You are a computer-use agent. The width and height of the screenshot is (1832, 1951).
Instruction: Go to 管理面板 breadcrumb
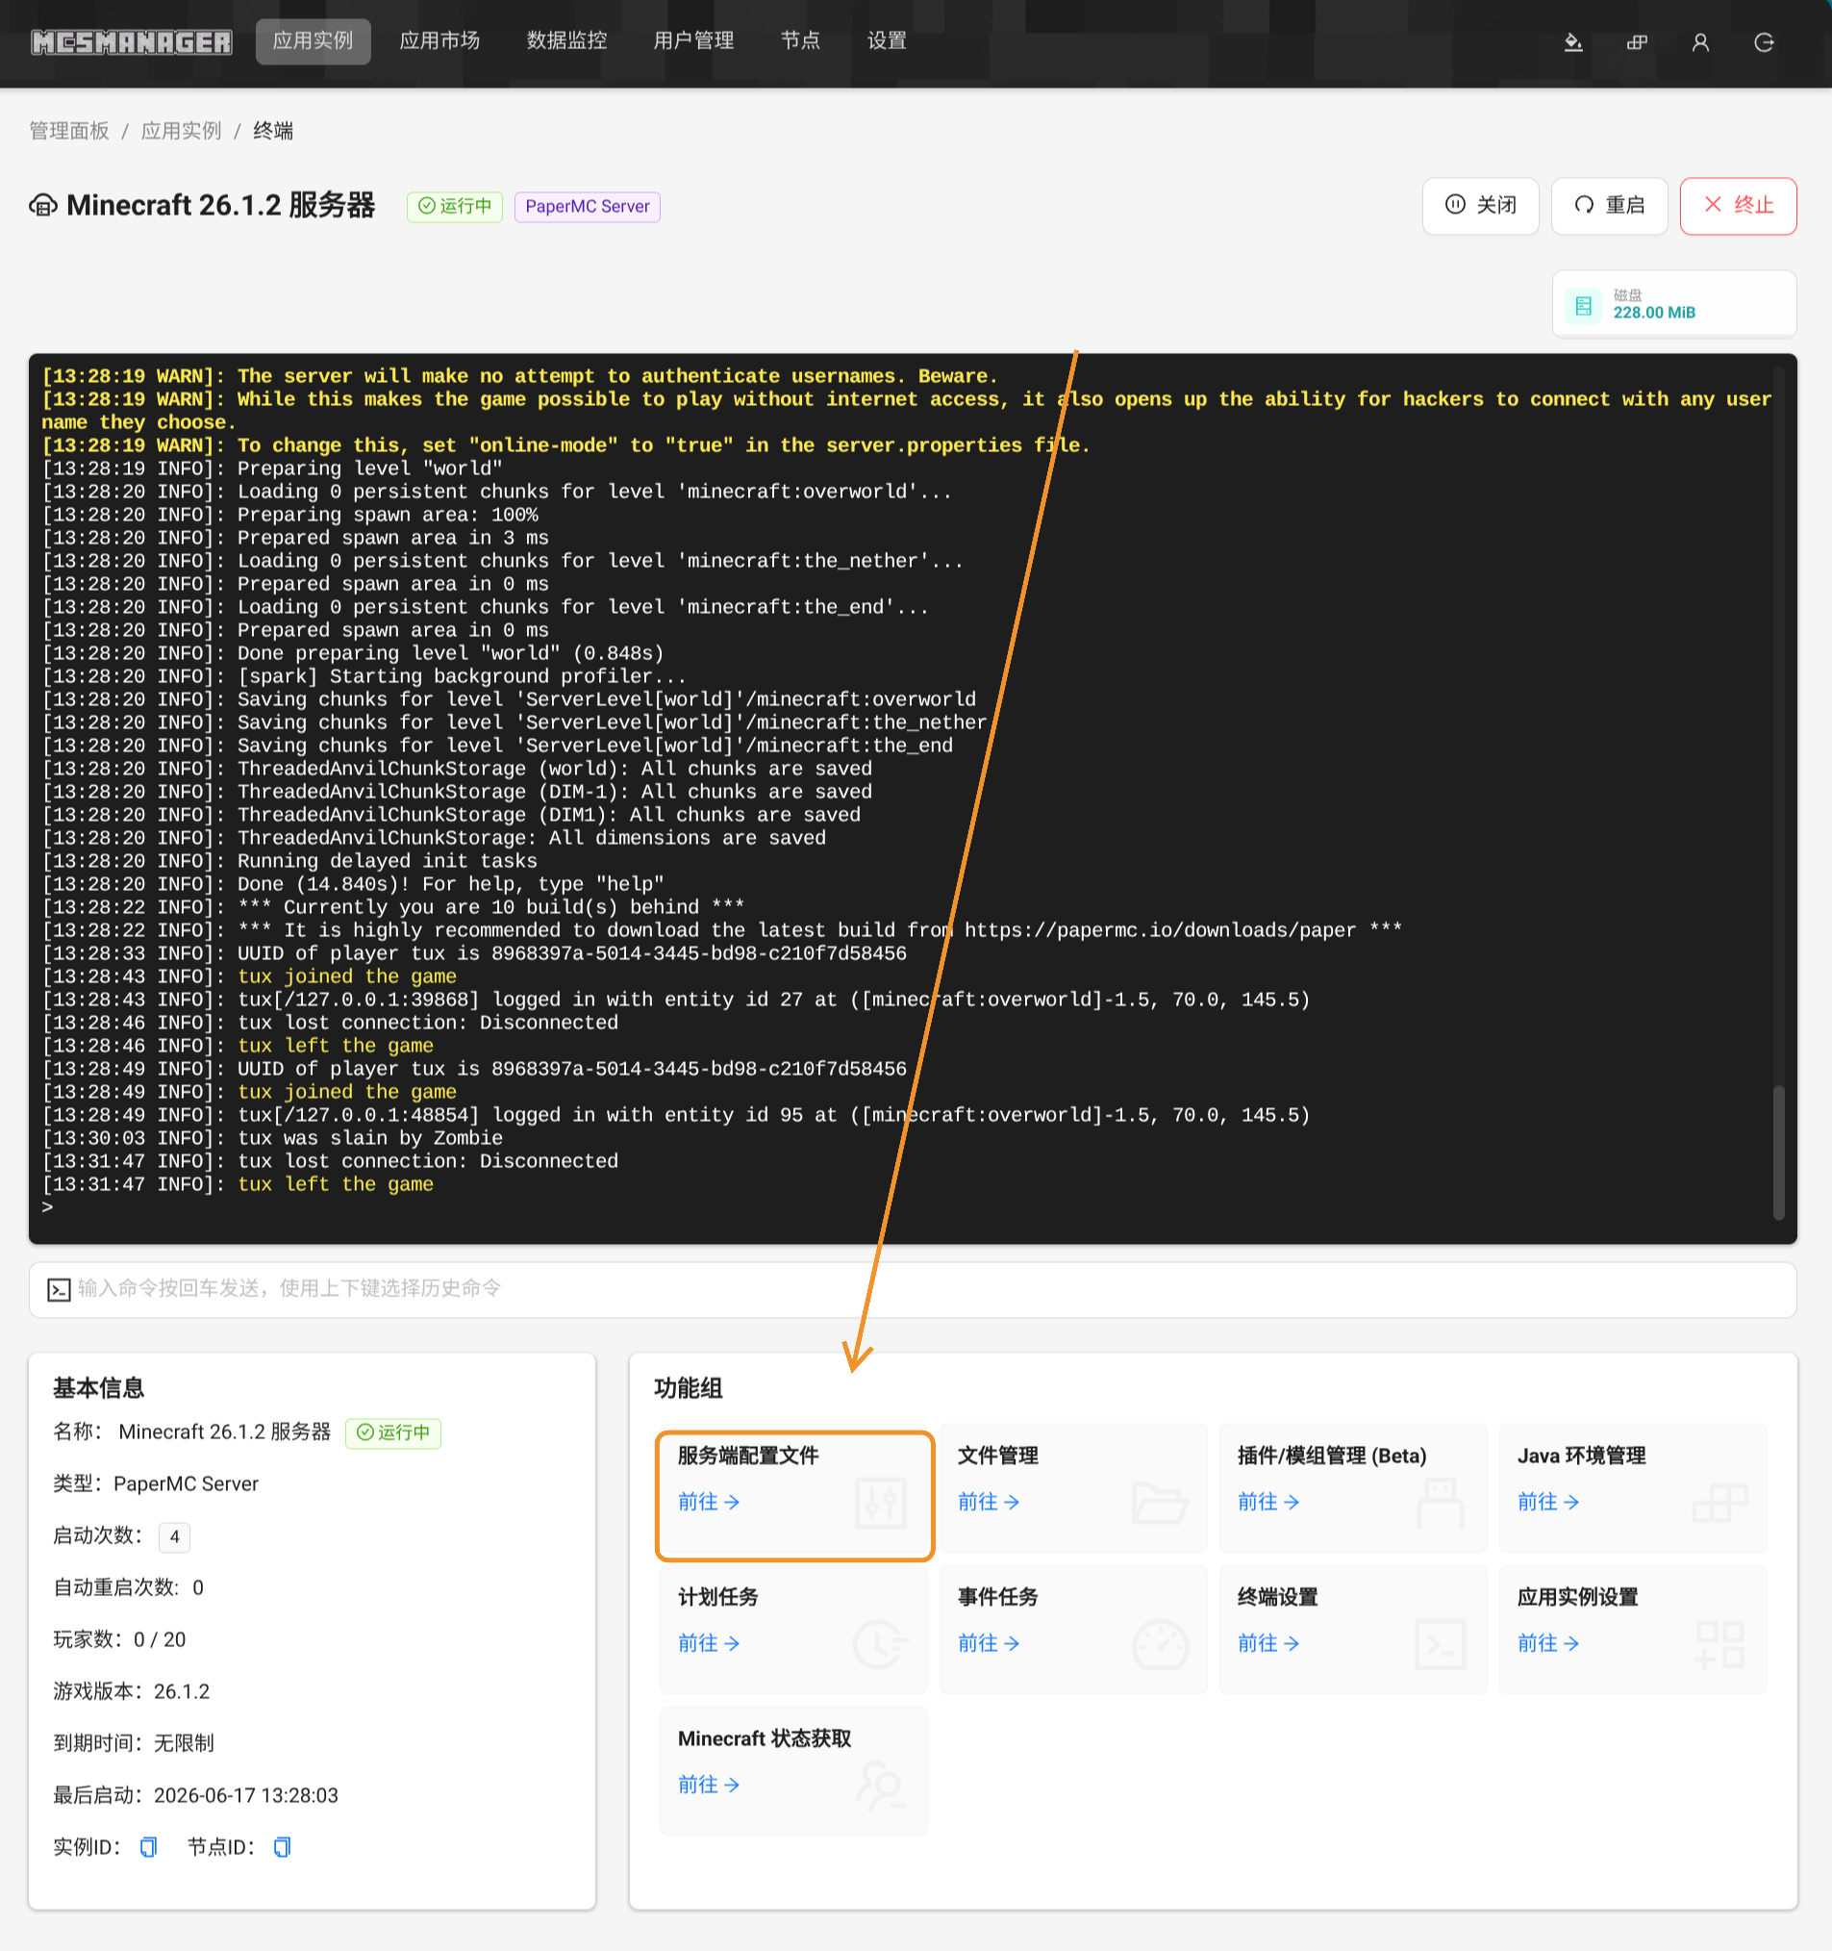68,131
